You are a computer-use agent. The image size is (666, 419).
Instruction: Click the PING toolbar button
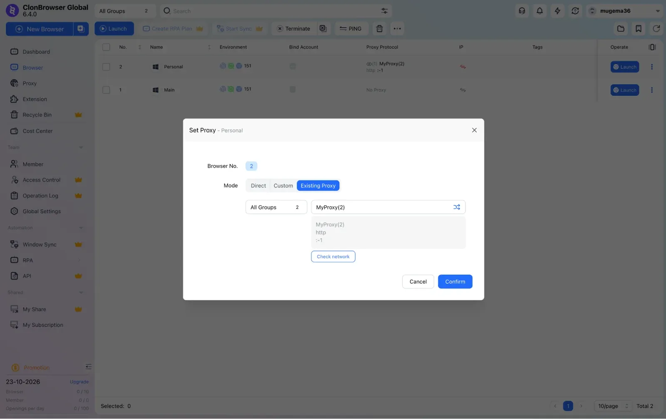point(350,29)
